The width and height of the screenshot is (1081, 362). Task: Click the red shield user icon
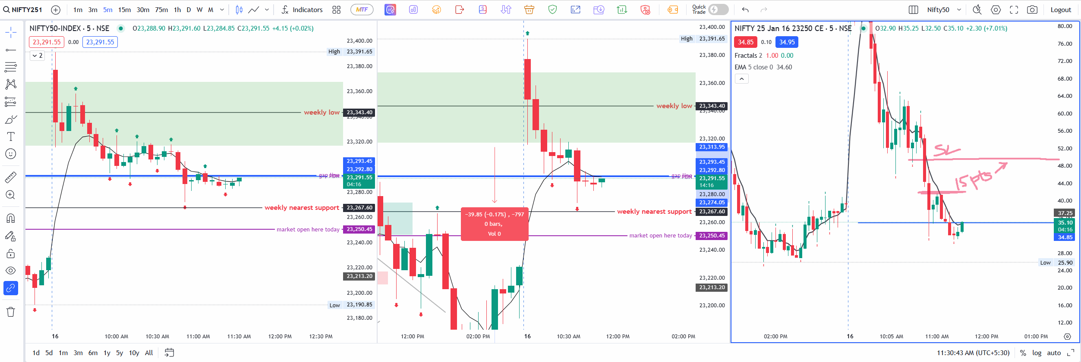(645, 9)
